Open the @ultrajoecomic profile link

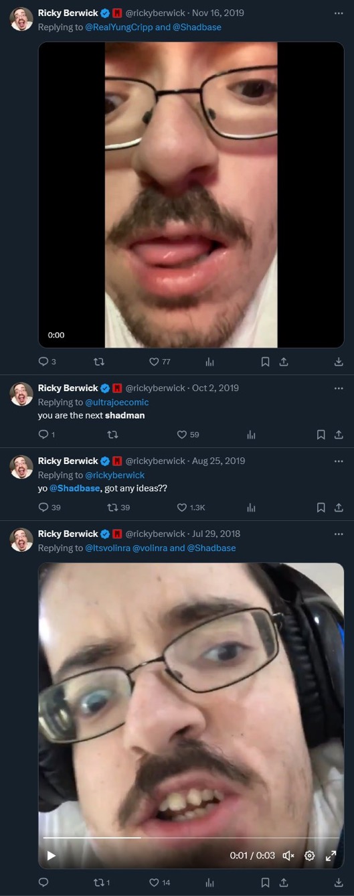(x=117, y=402)
